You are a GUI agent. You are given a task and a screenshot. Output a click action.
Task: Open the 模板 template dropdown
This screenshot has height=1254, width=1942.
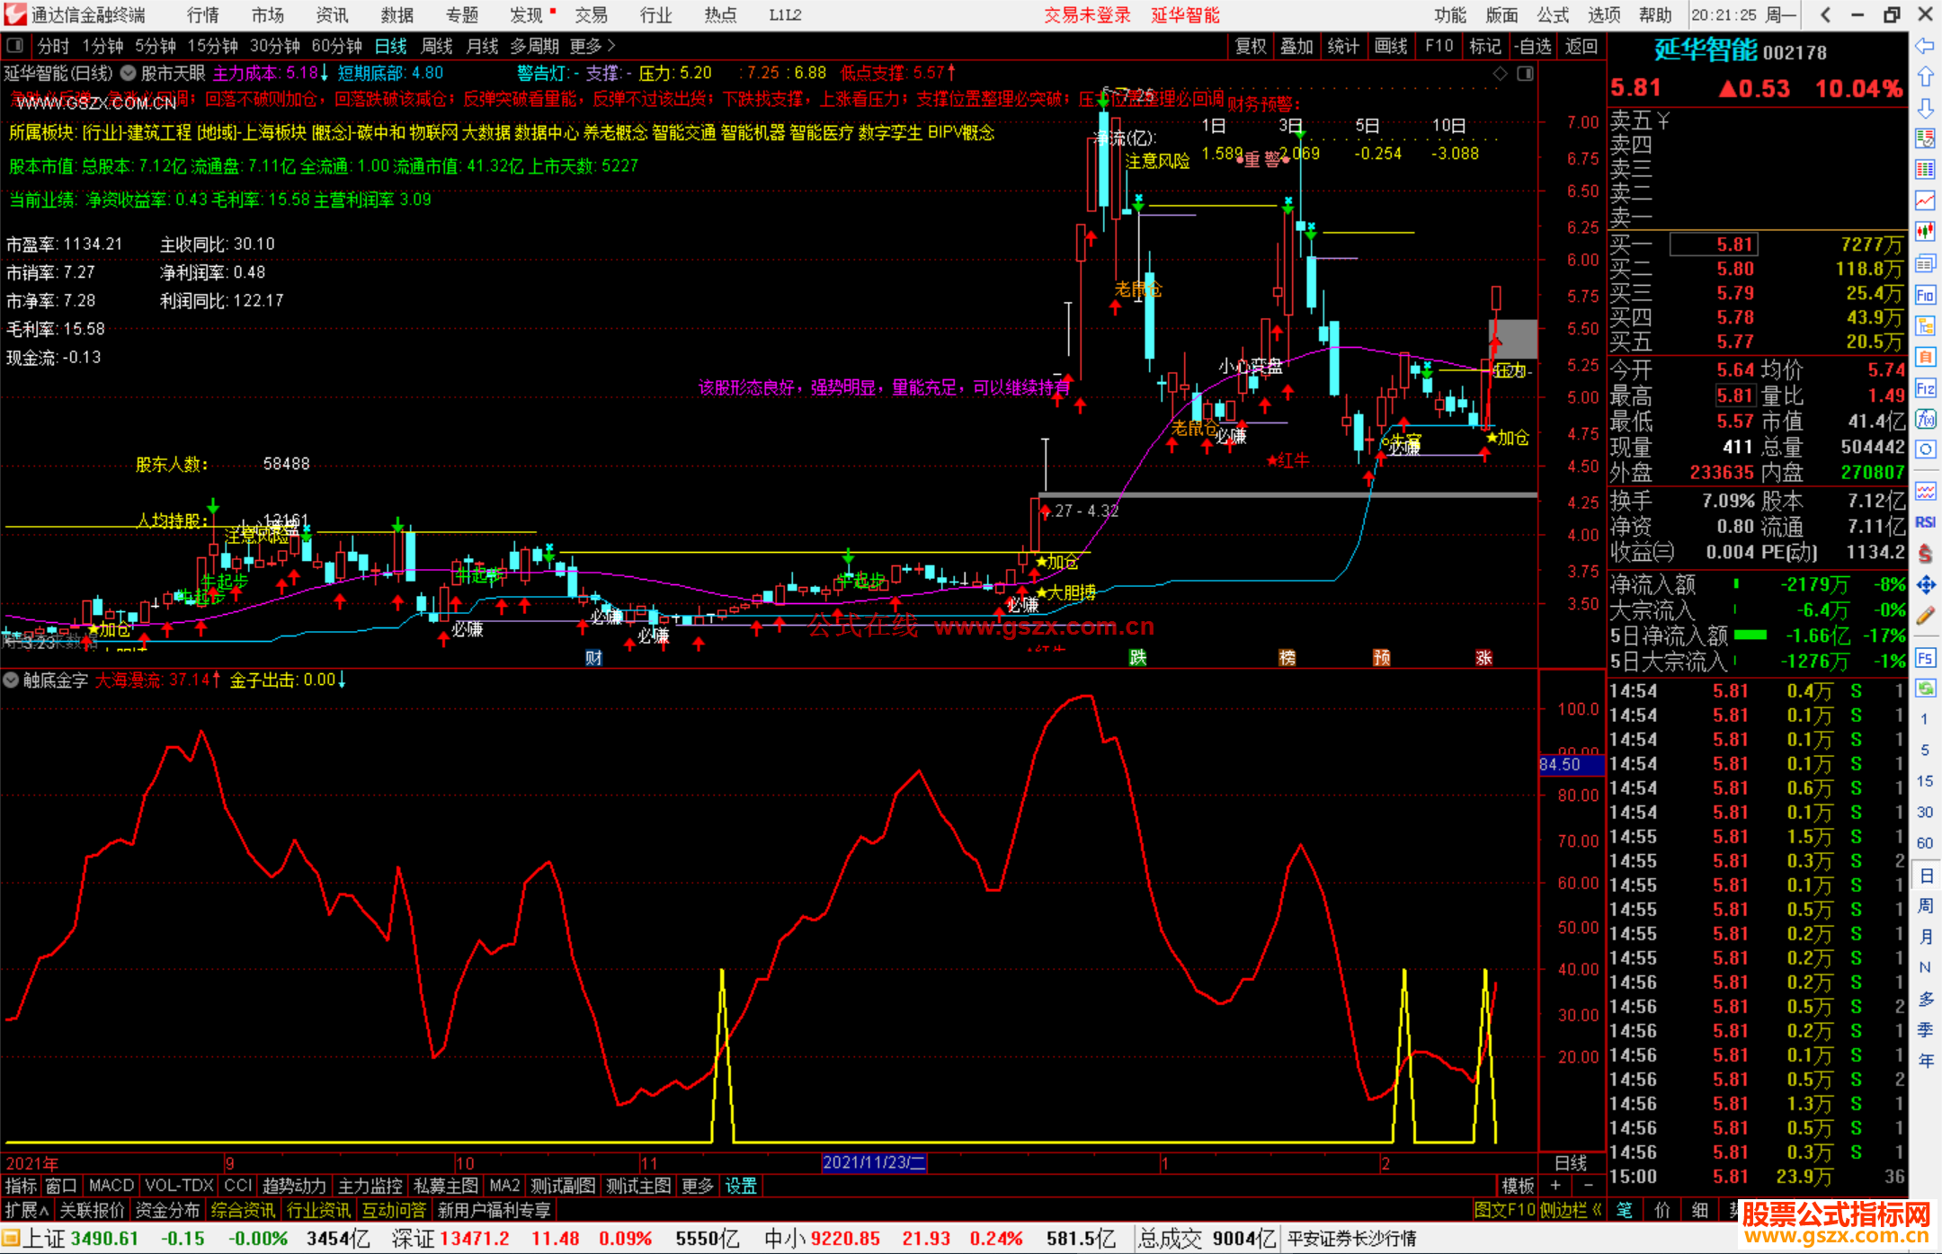[x=1518, y=1187]
